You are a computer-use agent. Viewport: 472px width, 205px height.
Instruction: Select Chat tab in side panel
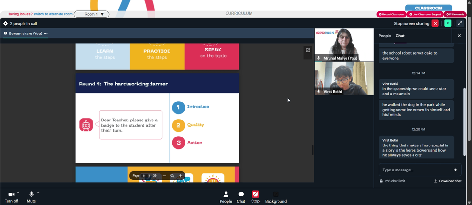(x=400, y=36)
